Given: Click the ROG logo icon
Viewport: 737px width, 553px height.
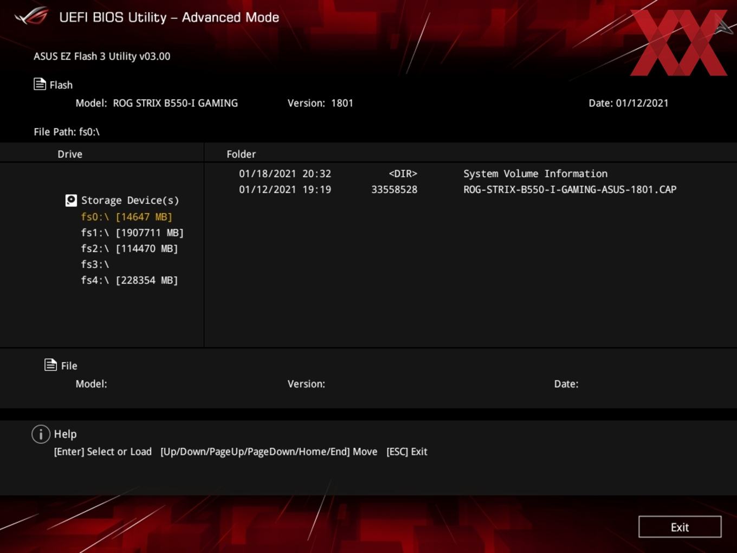Looking at the screenshot, I should [x=31, y=16].
